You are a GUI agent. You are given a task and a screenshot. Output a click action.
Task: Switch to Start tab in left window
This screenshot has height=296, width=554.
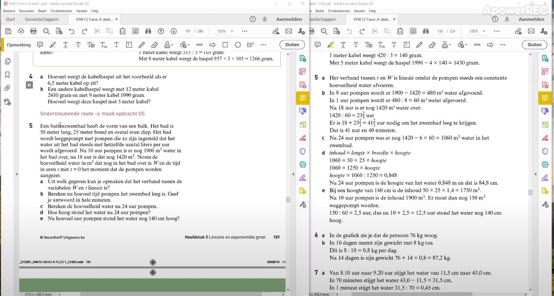pyautogui.click(x=10, y=19)
